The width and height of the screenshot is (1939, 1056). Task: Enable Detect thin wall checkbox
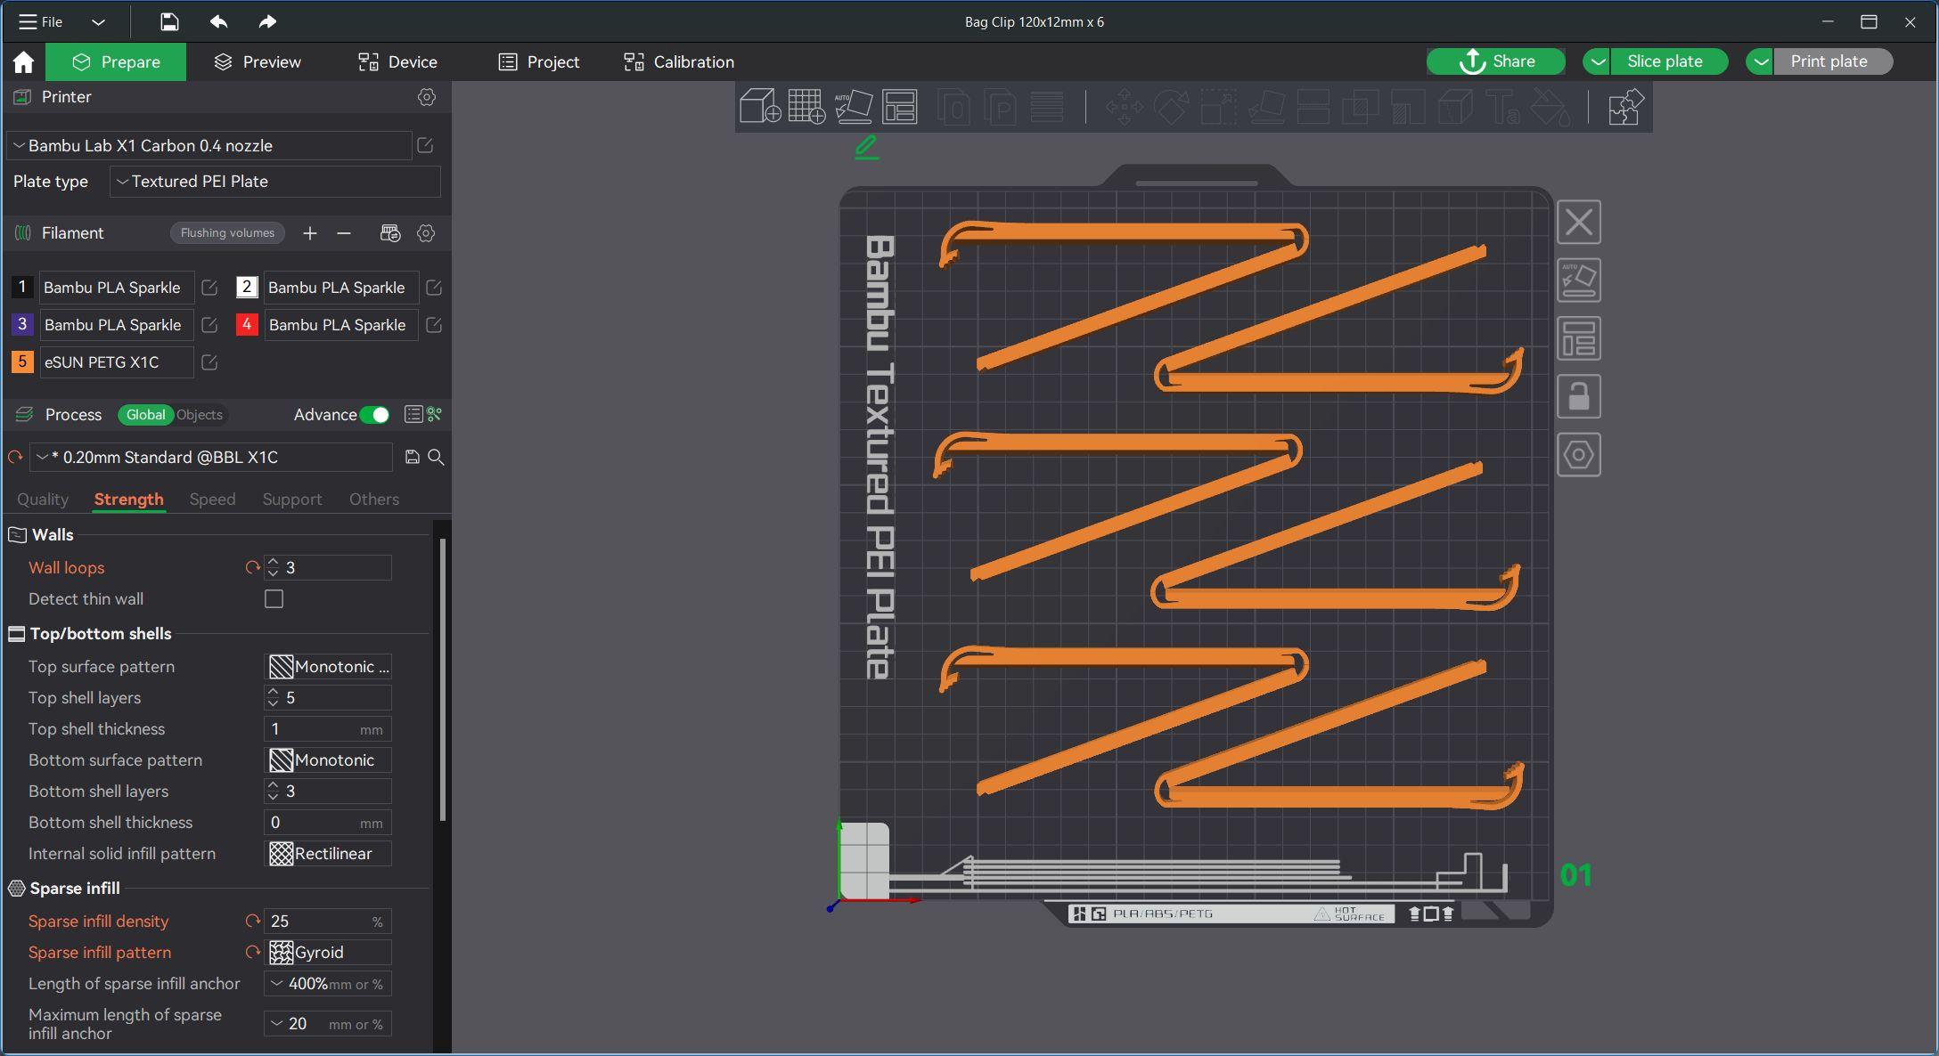(274, 598)
